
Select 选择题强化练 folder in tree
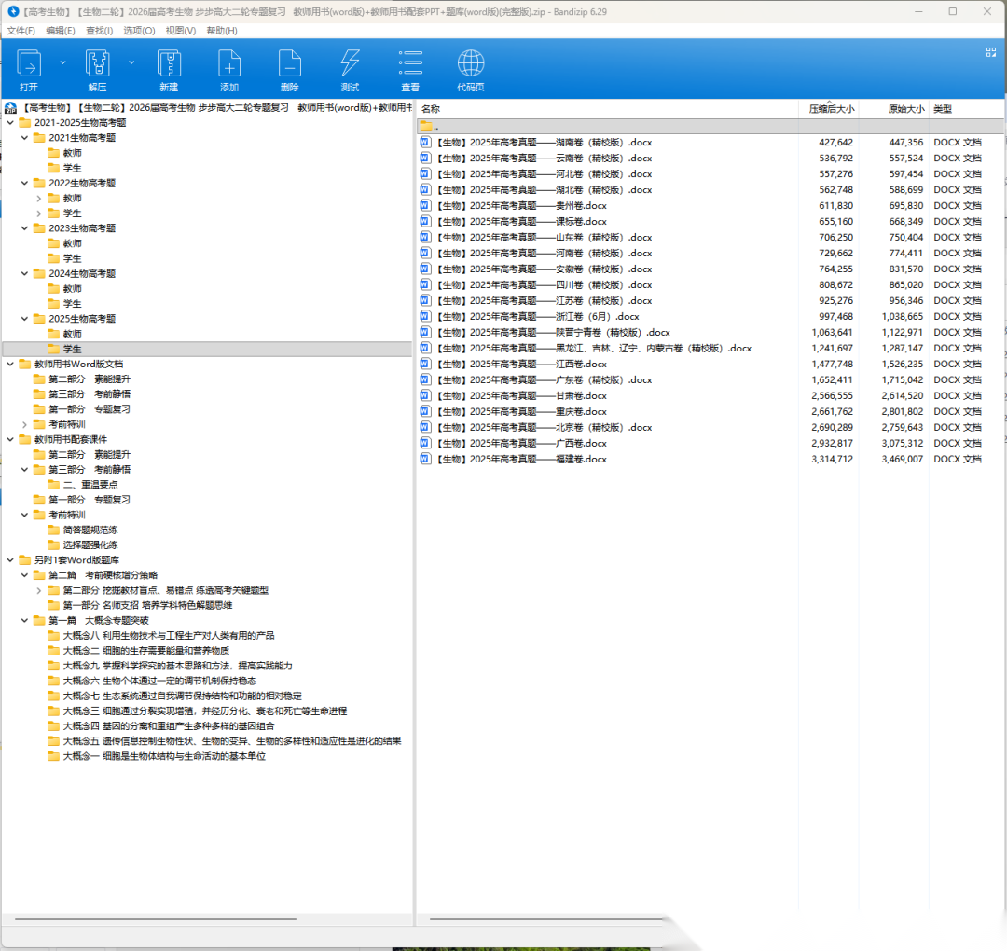point(90,545)
